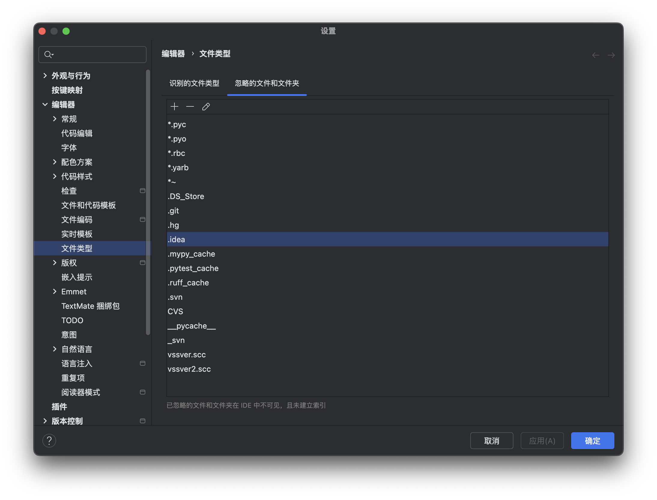This screenshot has width=657, height=500.
Task: Click the remove (minus) pattern icon
Action: pyautogui.click(x=190, y=106)
